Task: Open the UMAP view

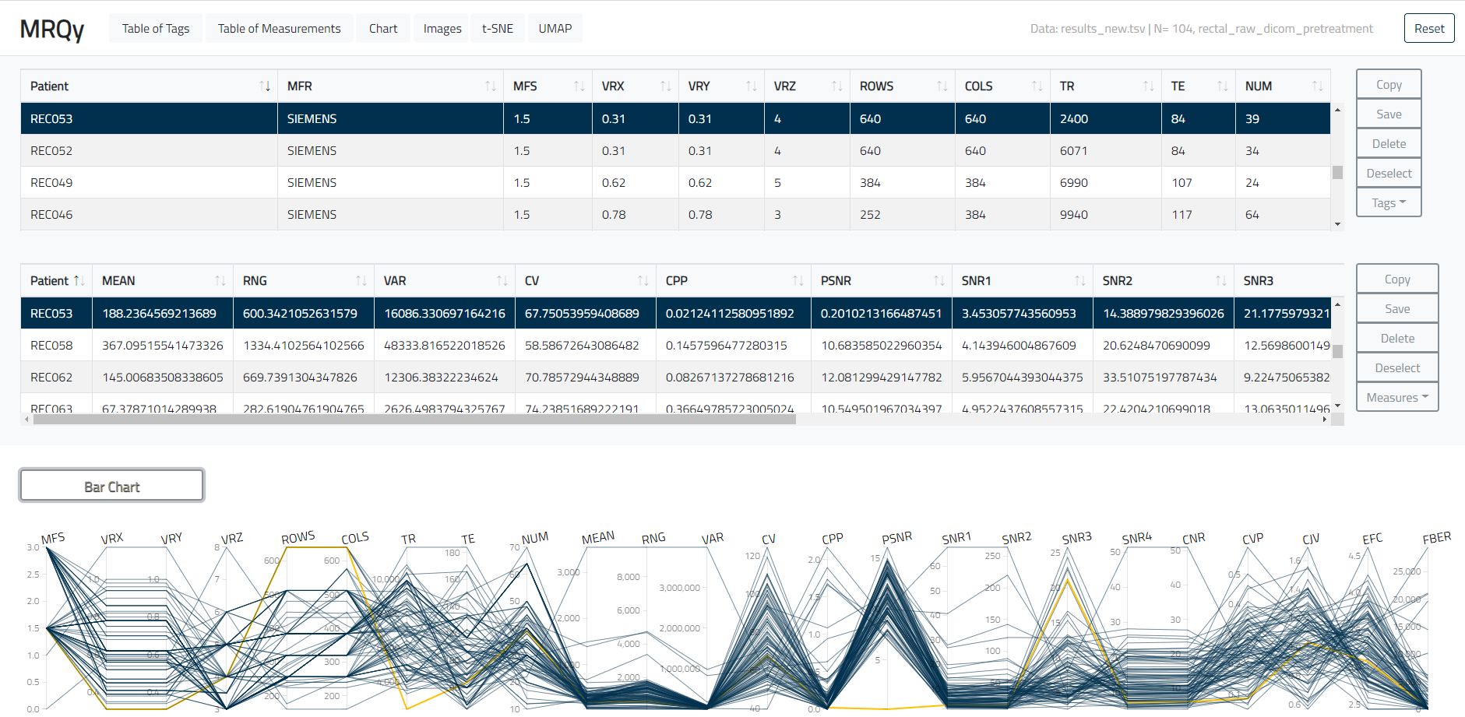Action: 555,28
